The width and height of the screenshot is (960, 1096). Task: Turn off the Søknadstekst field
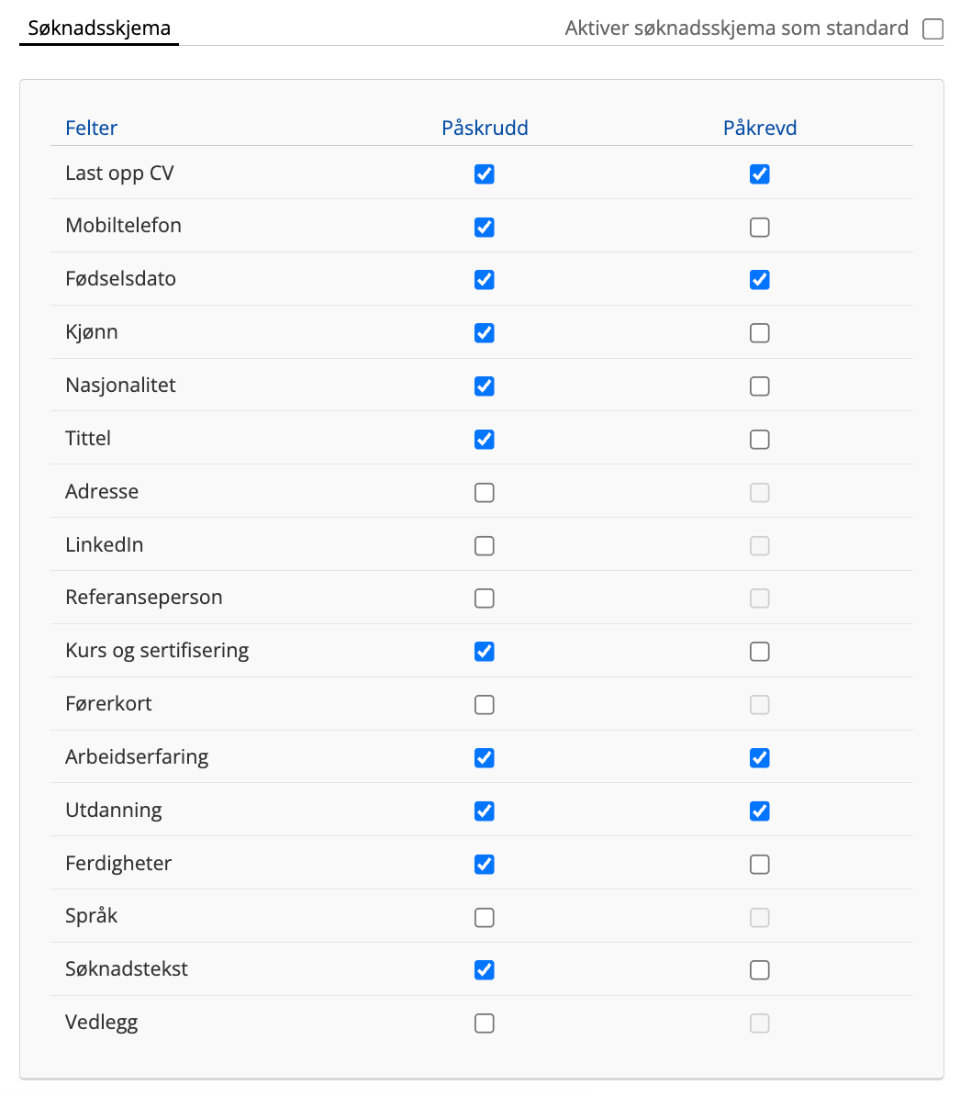[x=485, y=970]
